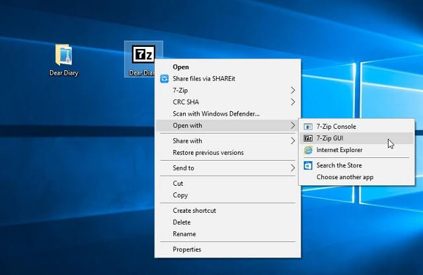423x275 pixels.
Task: Select the Share with entry
Action: coord(227,141)
